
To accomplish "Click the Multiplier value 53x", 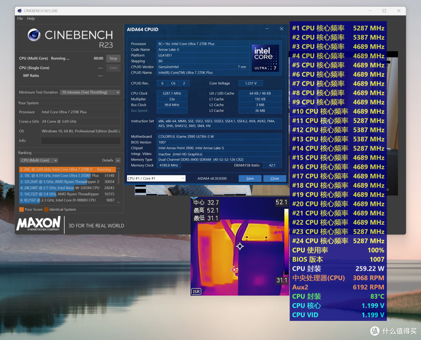I will (172, 99).
